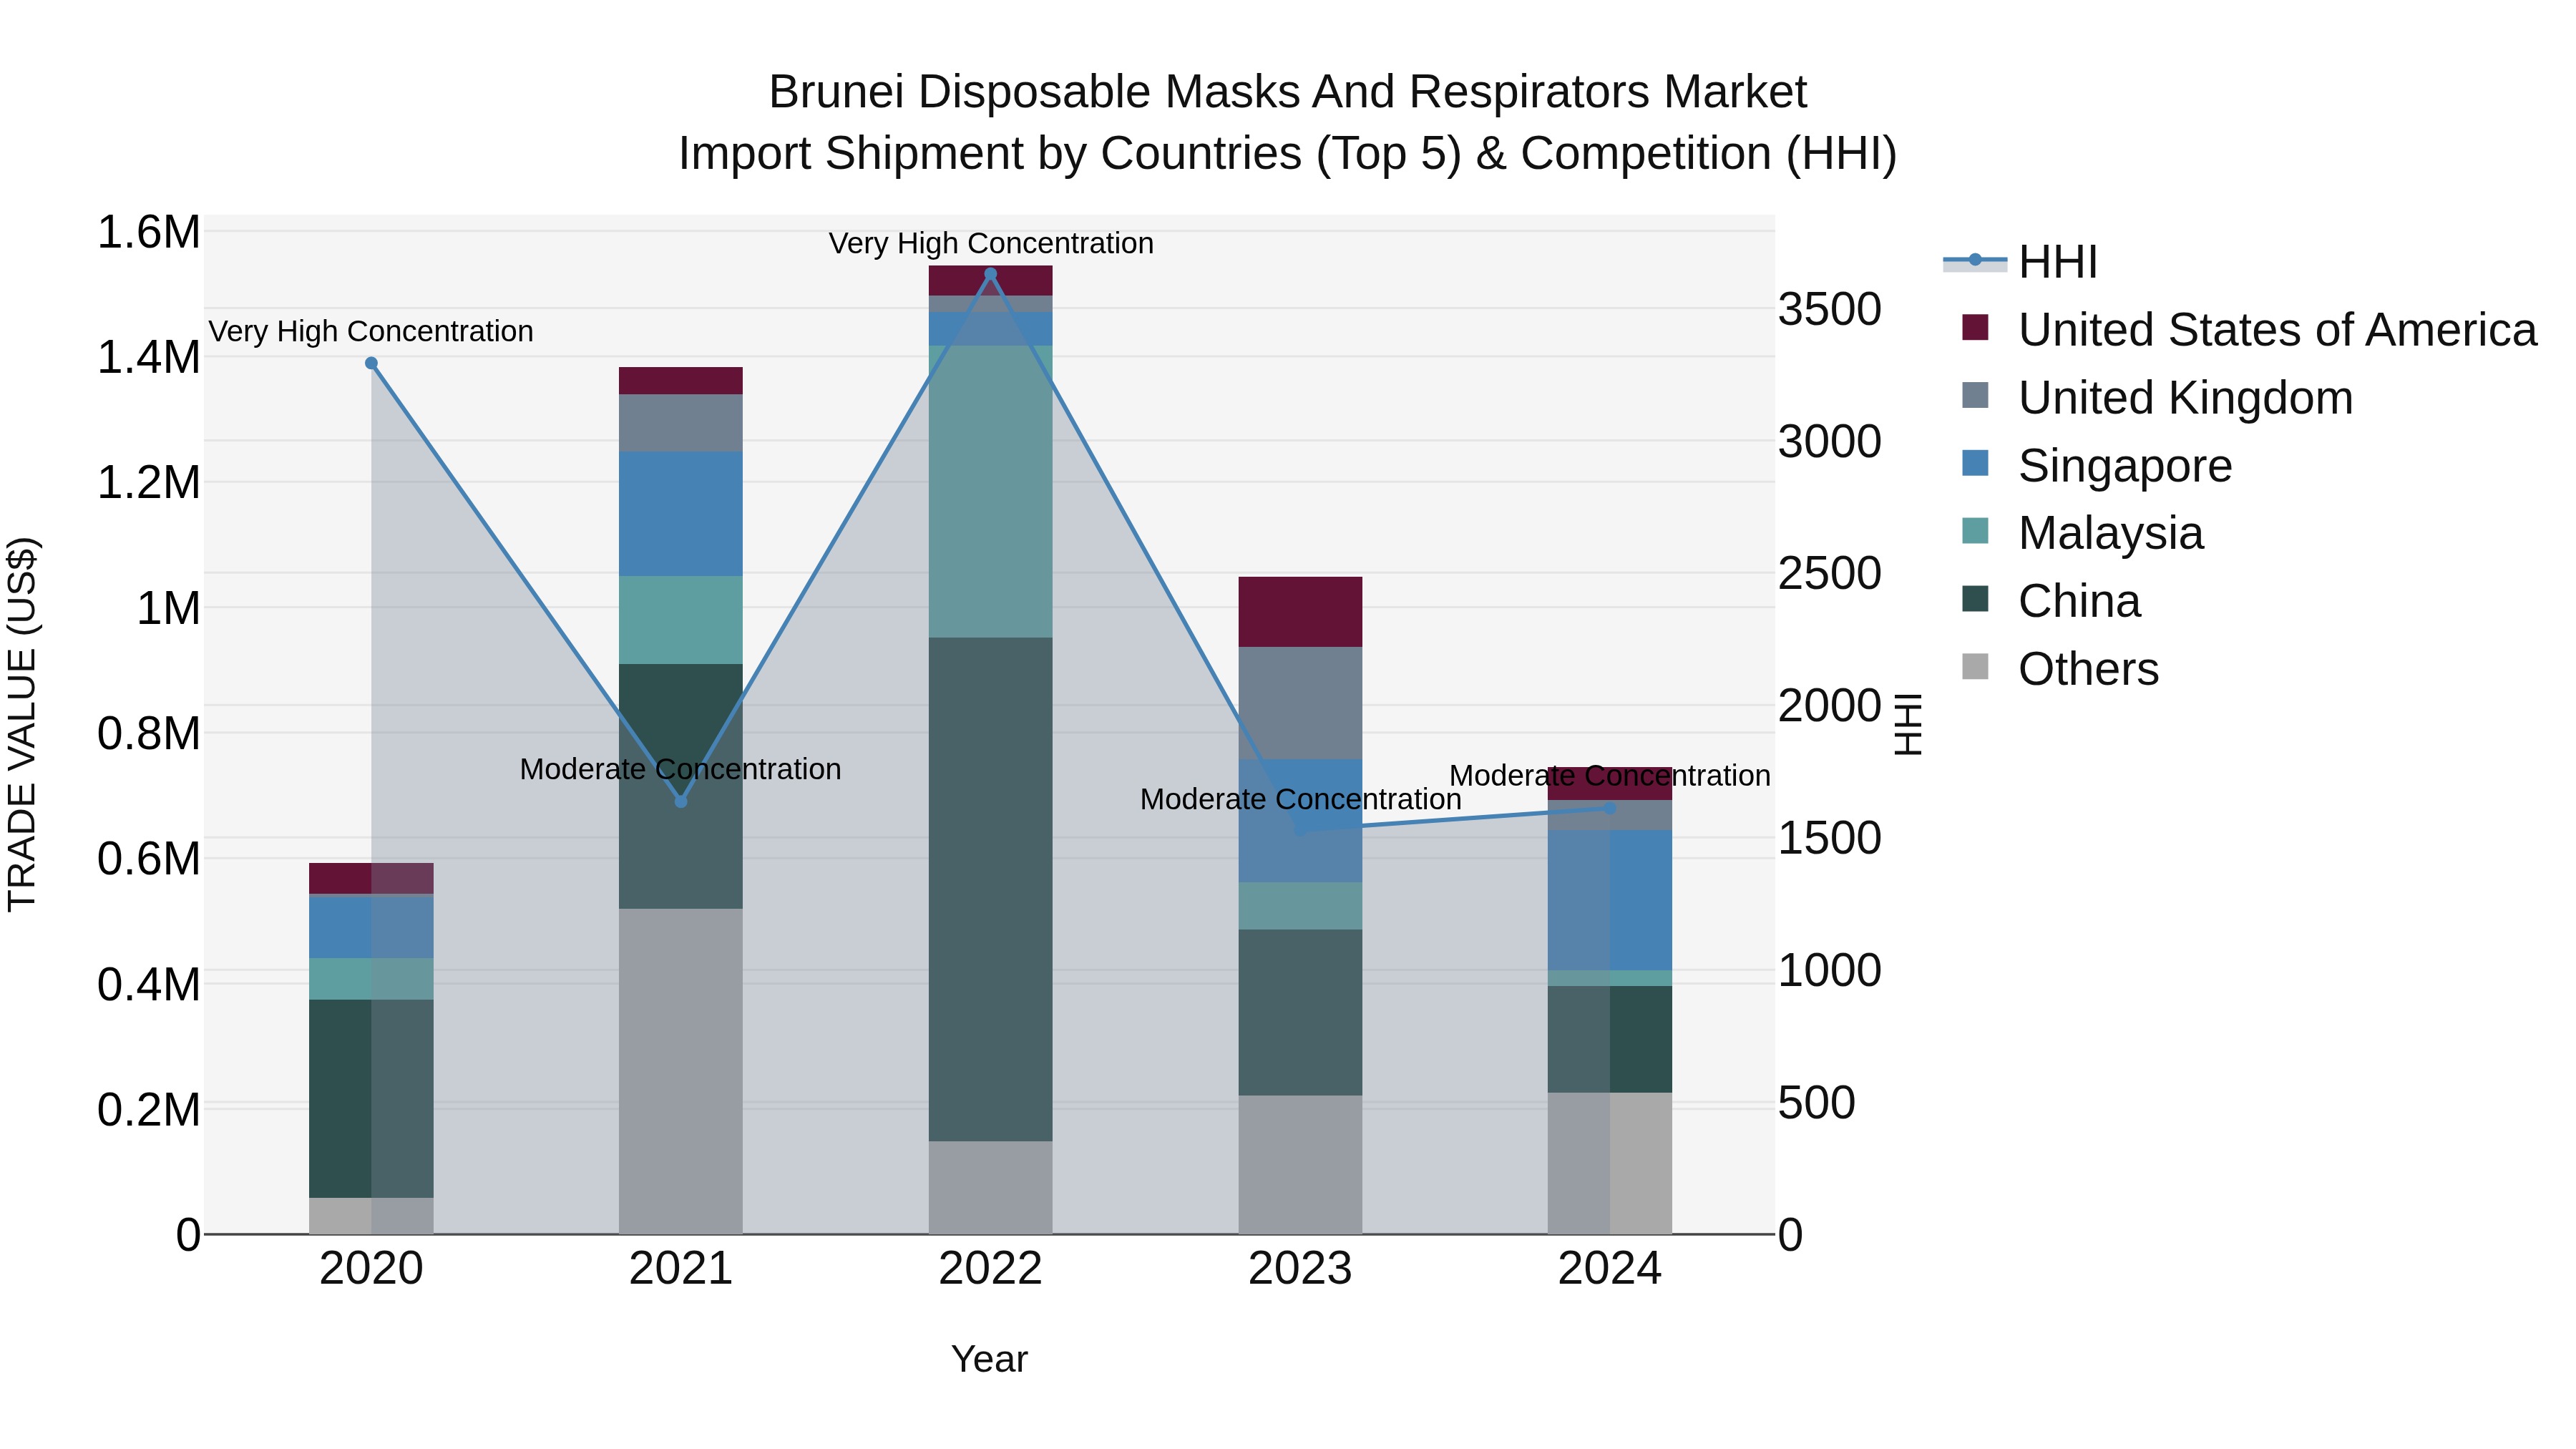Click the 1.6M y-axis tick label
This screenshot has width=2576, height=1449.
(x=149, y=232)
